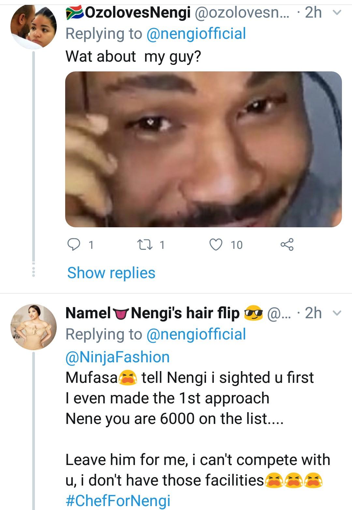
Task: Open the #ChefForNengi hashtag
Action: click(x=118, y=501)
